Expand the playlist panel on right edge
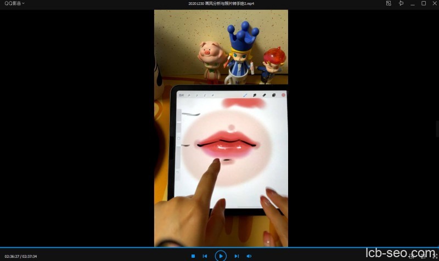 click(437, 129)
